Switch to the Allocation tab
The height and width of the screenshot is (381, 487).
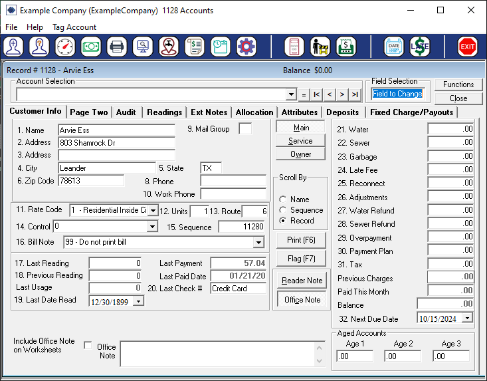tap(254, 112)
